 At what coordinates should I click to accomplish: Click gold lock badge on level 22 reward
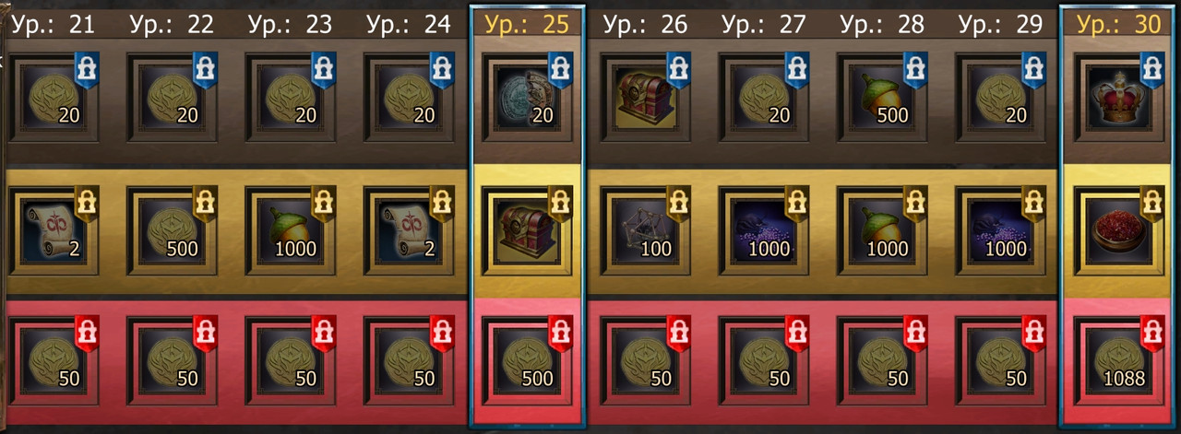click(x=205, y=201)
